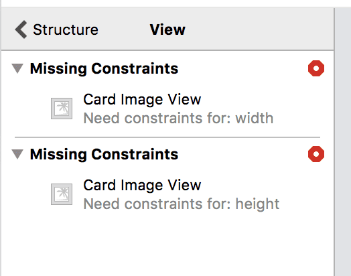Click the divider line between the two issues
This screenshot has width=351, height=276.
click(167, 137)
